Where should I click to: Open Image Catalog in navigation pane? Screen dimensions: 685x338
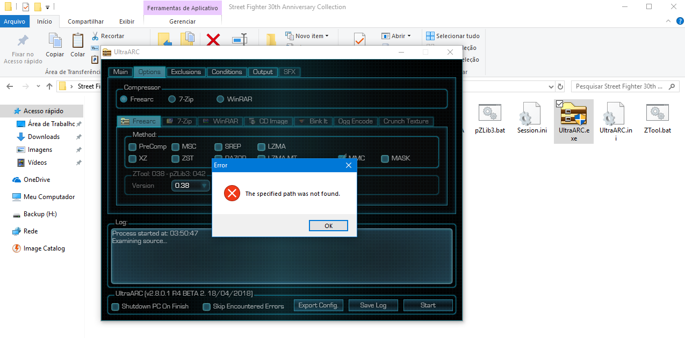pos(44,248)
